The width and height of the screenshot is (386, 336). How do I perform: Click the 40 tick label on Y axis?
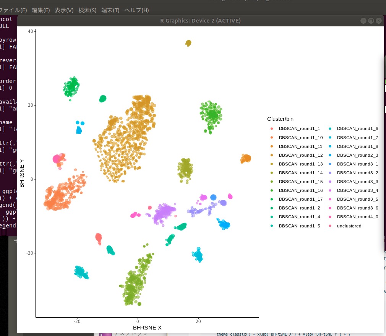[30, 31]
